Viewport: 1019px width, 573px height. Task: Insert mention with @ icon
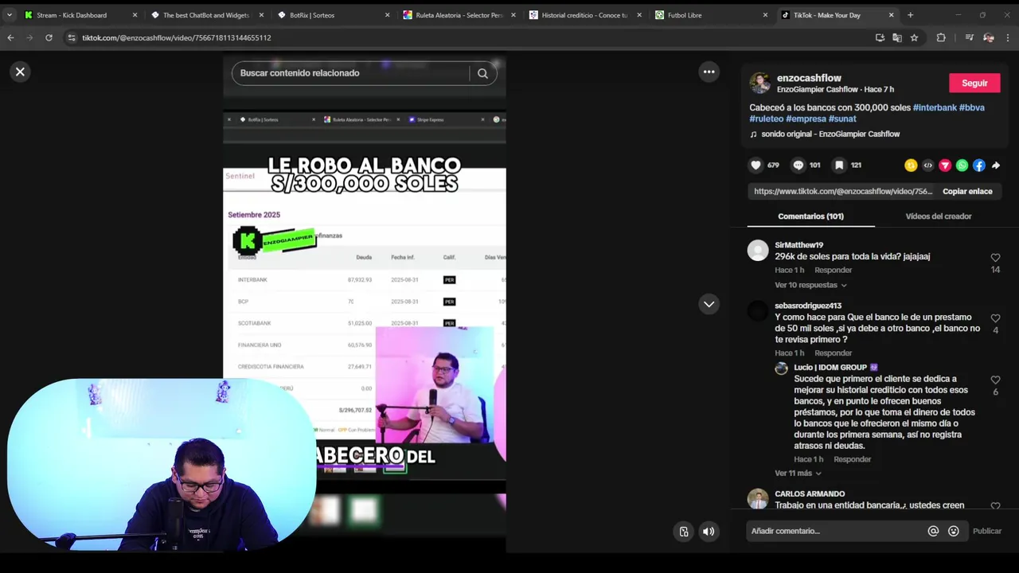[933, 531]
